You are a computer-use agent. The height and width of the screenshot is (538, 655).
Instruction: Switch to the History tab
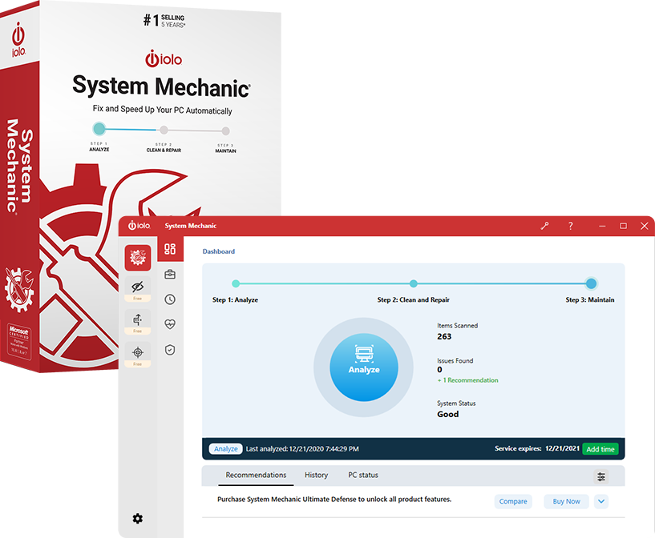pos(316,475)
